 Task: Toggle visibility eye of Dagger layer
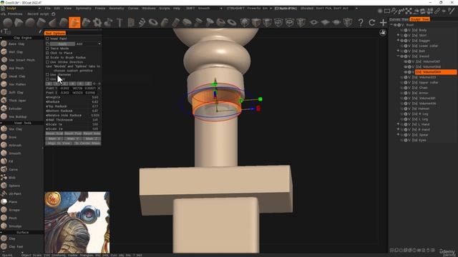(x=402, y=41)
